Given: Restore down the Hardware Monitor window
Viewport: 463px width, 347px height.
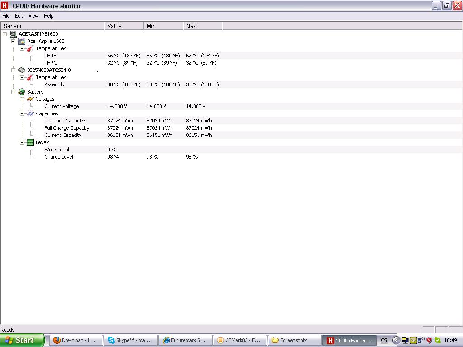Looking at the screenshot, I should pyautogui.click(x=446, y=5).
